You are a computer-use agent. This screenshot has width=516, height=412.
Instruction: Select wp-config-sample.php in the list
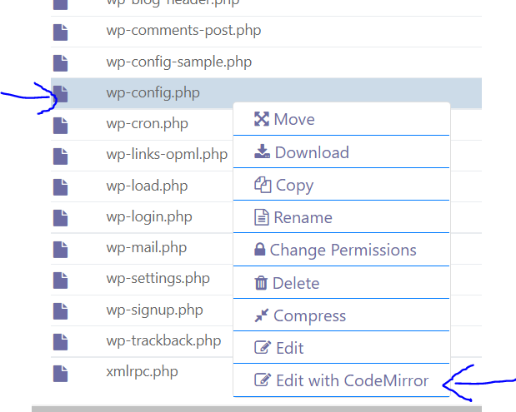(266, 62)
